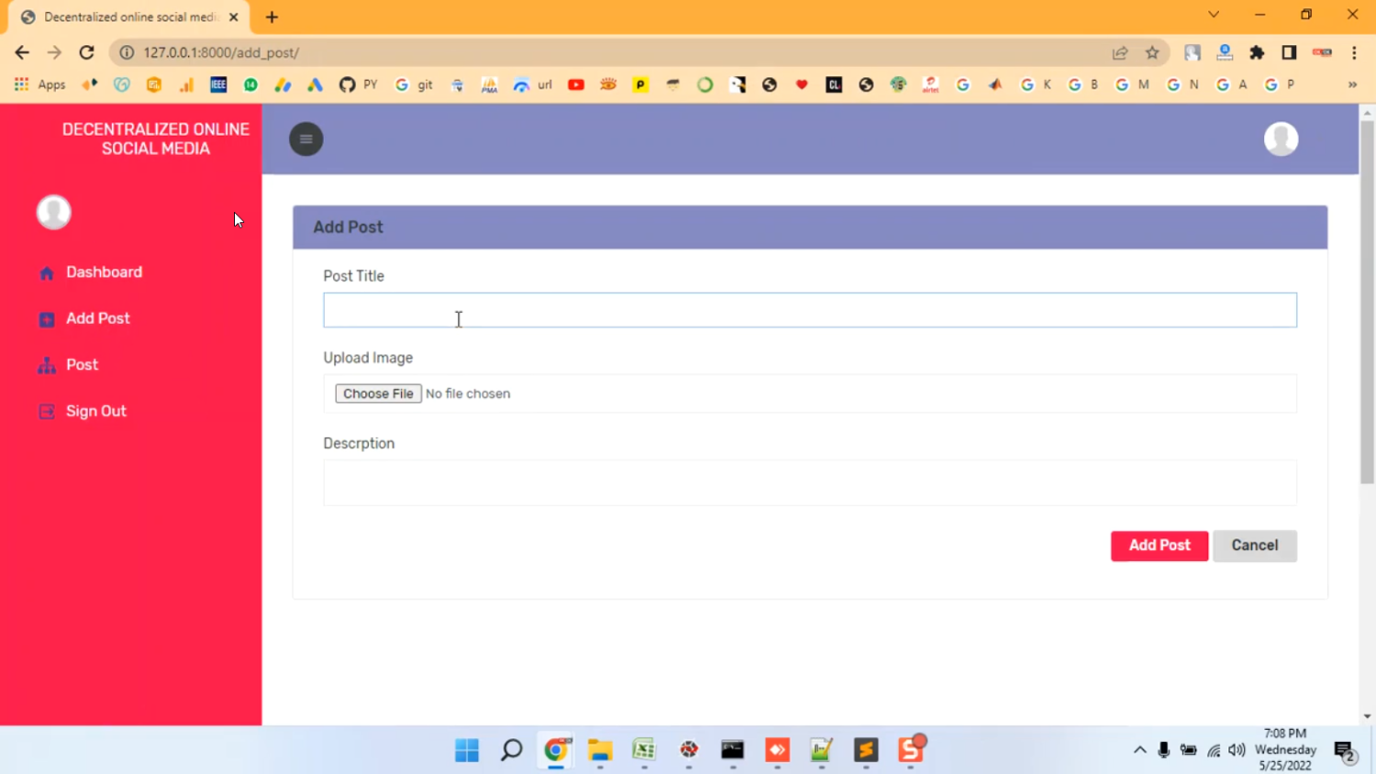Open the Chrome extensions puzzle icon
This screenshot has width=1376, height=774.
(x=1257, y=53)
